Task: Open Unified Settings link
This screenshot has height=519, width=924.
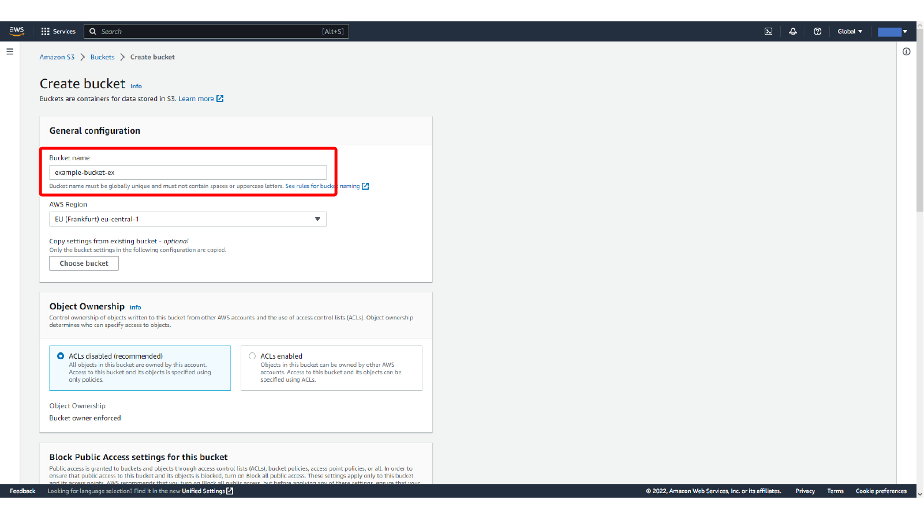Action: click(203, 491)
